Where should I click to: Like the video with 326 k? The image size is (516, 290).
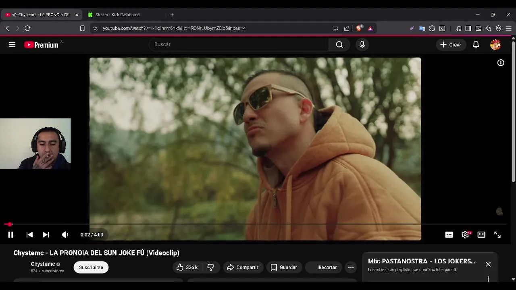(x=187, y=267)
